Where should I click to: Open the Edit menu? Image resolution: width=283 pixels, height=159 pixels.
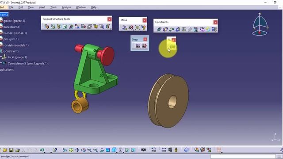tap(21, 7)
